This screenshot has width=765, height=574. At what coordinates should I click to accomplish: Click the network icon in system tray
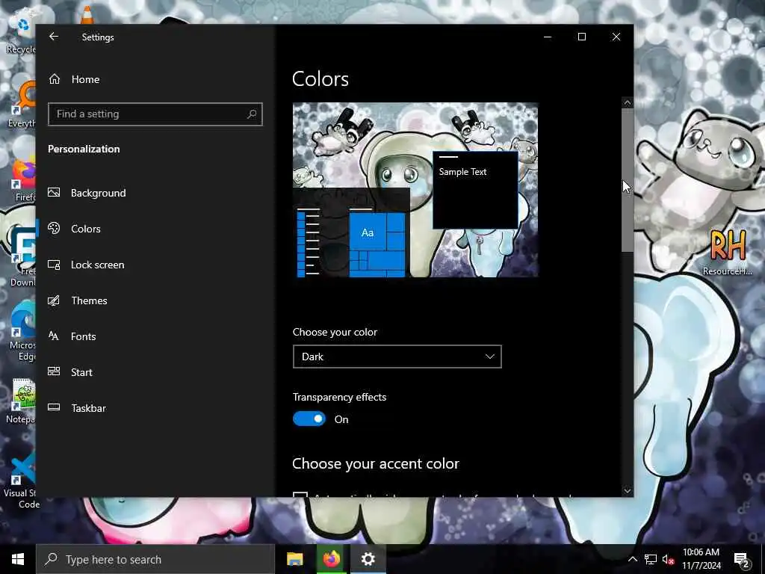coord(651,559)
